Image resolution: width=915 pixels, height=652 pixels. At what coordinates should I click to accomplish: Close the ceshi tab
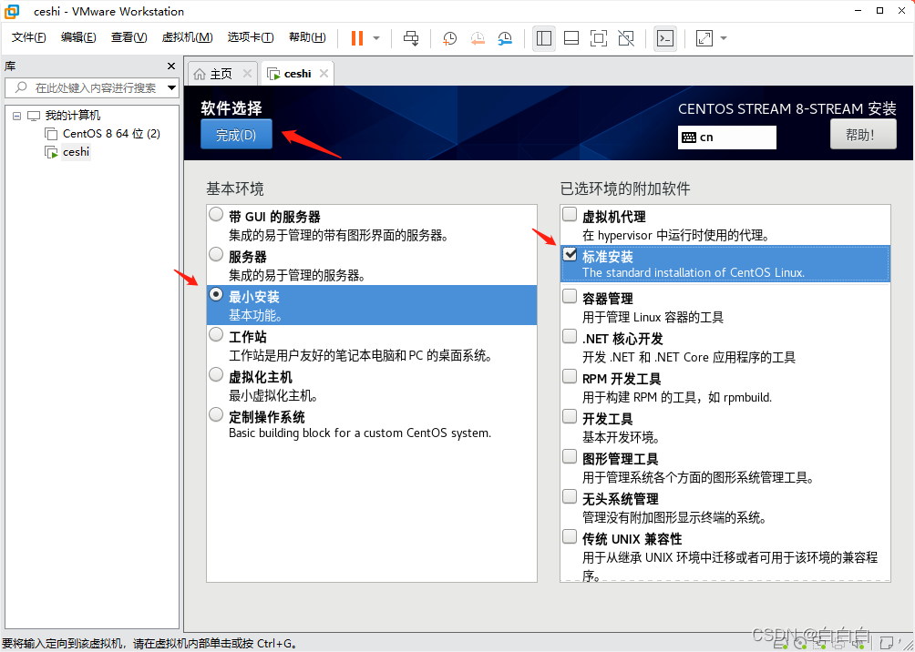(324, 74)
